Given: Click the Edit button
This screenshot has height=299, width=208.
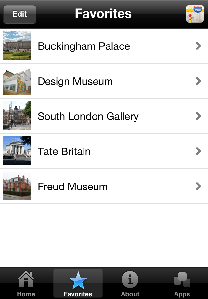Looking at the screenshot, I should 20,14.
